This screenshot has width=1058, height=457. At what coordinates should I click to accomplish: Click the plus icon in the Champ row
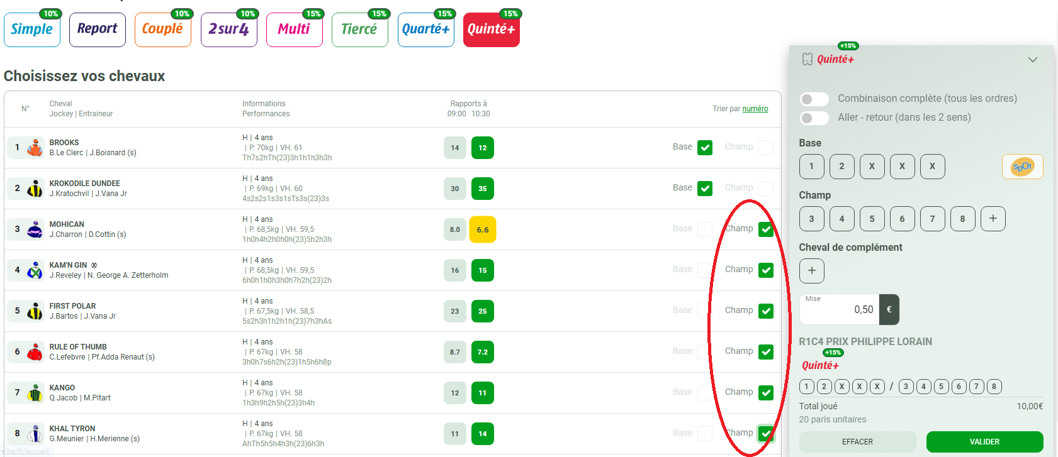coord(993,219)
